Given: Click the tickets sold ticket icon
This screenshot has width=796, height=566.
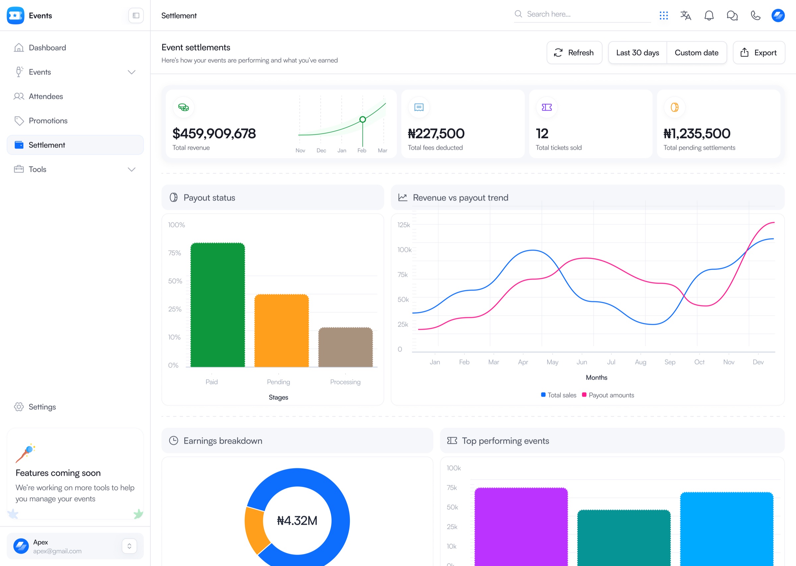Looking at the screenshot, I should coord(547,107).
